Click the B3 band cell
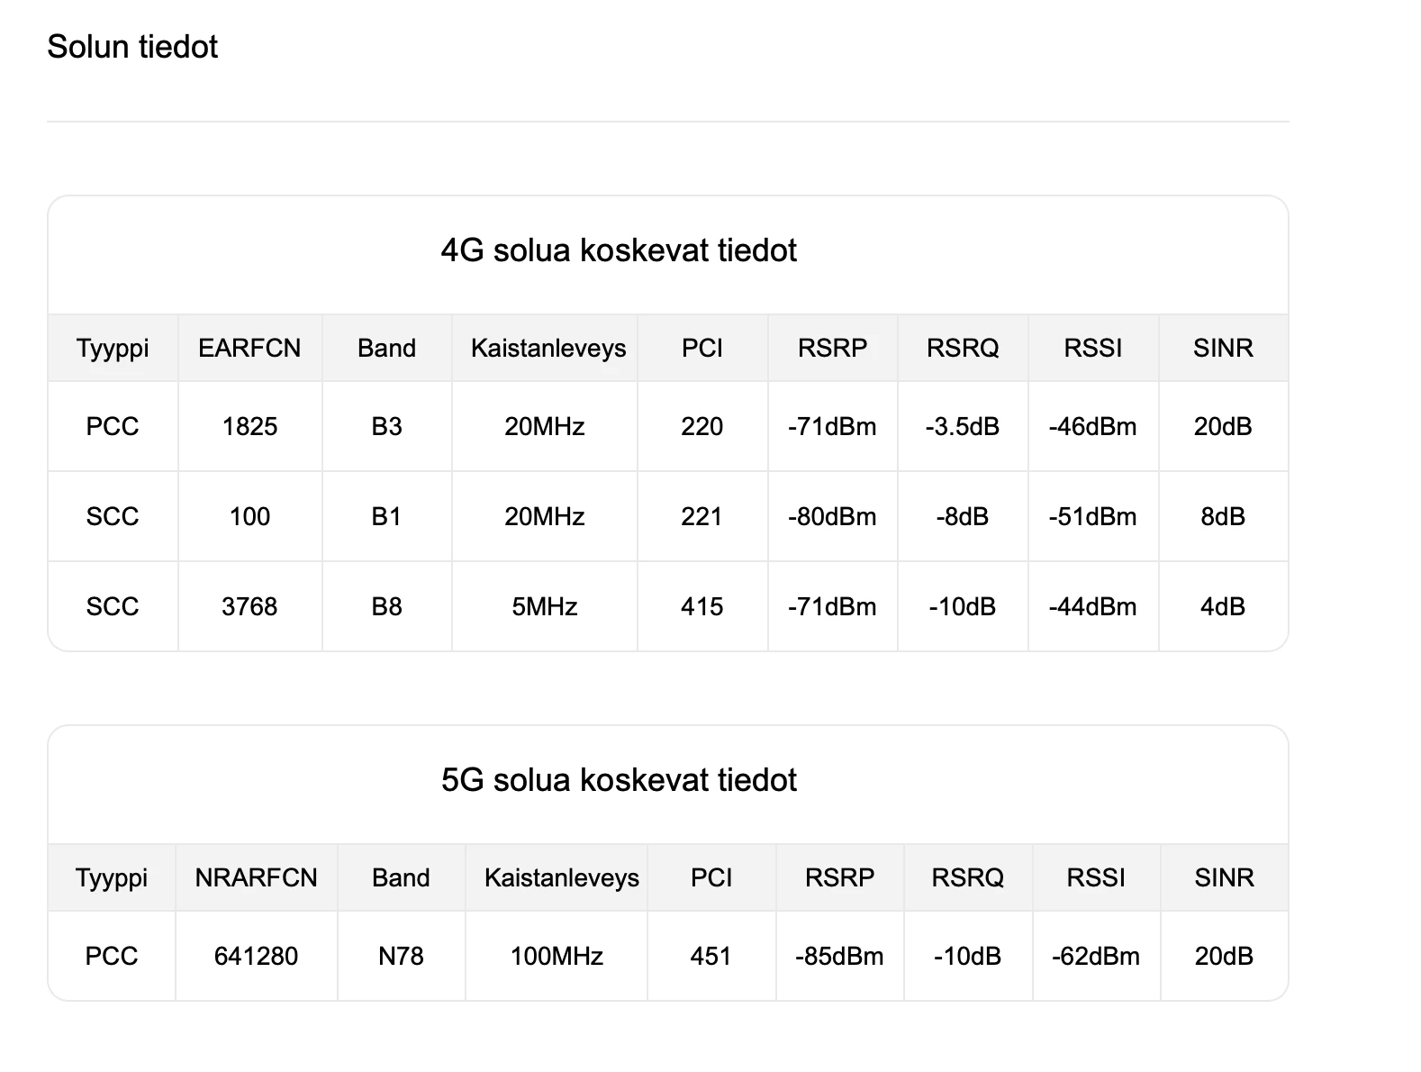The image size is (1421, 1072). click(x=386, y=426)
